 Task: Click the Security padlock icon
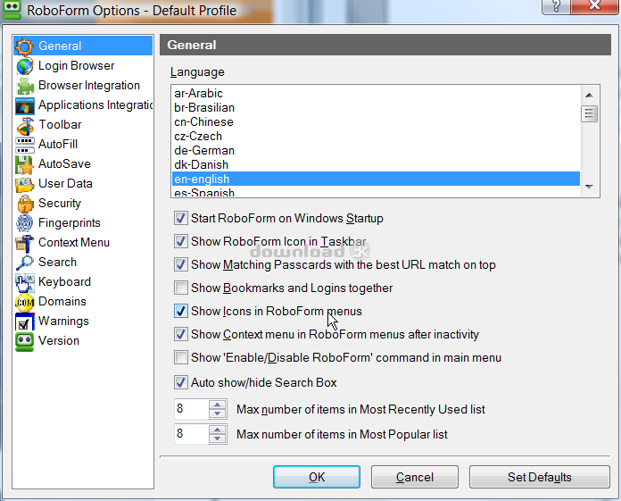(x=25, y=204)
